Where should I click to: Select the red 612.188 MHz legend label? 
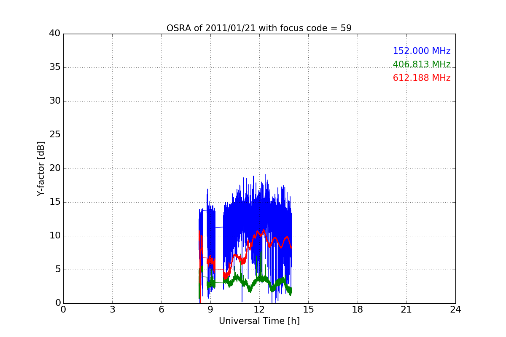(x=422, y=78)
